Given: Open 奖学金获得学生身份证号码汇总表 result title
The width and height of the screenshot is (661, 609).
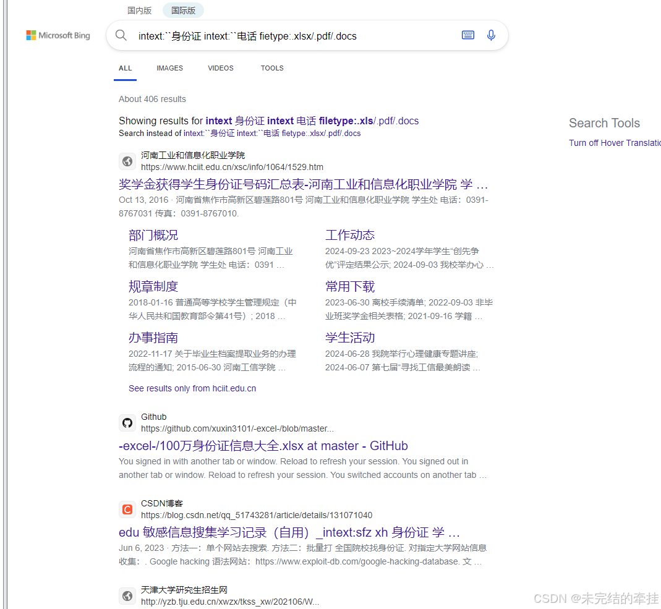Looking at the screenshot, I should tap(304, 184).
